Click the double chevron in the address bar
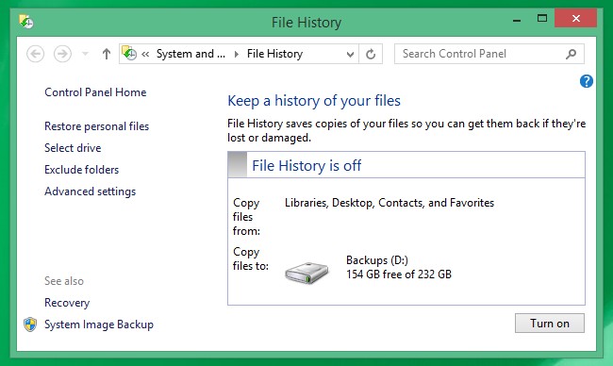The width and height of the screenshot is (613, 366). [x=145, y=54]
